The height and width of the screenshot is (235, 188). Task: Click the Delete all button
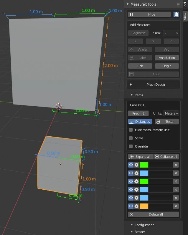click(x=153, y=214)
